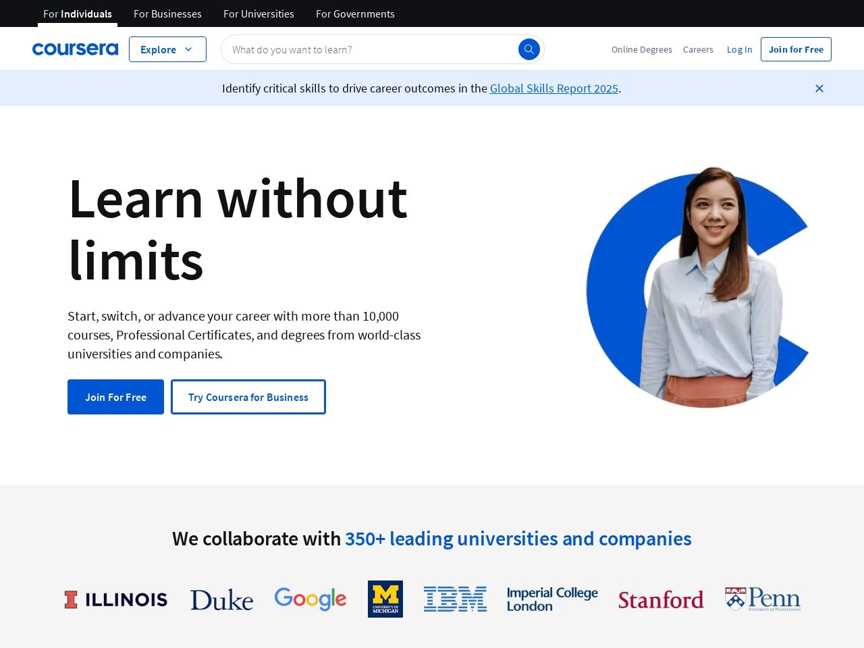The image size is (864, 648).
Task: Open the Imperial College London logo
Action: point(552,599)
